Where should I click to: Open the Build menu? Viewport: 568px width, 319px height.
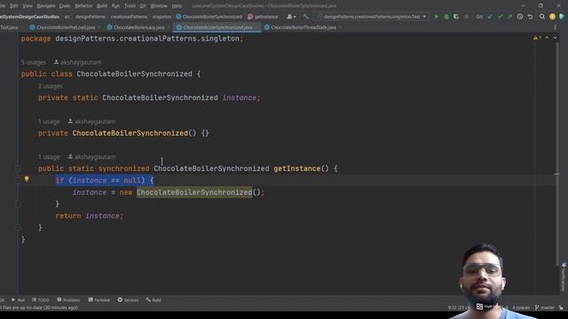click(x=102, y=6)
